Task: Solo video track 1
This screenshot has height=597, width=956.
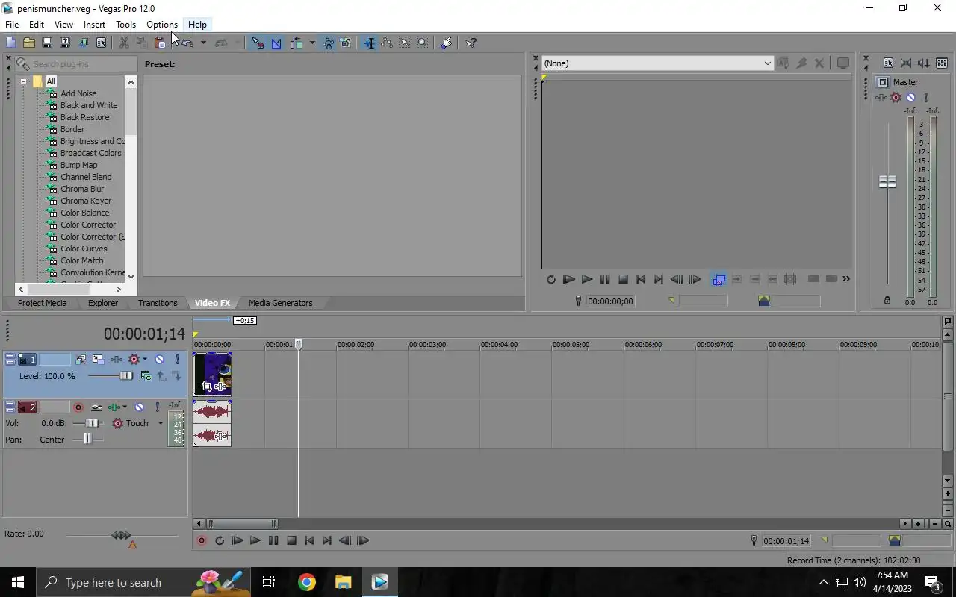Action: pyautogui.click(x=177, y=360)
